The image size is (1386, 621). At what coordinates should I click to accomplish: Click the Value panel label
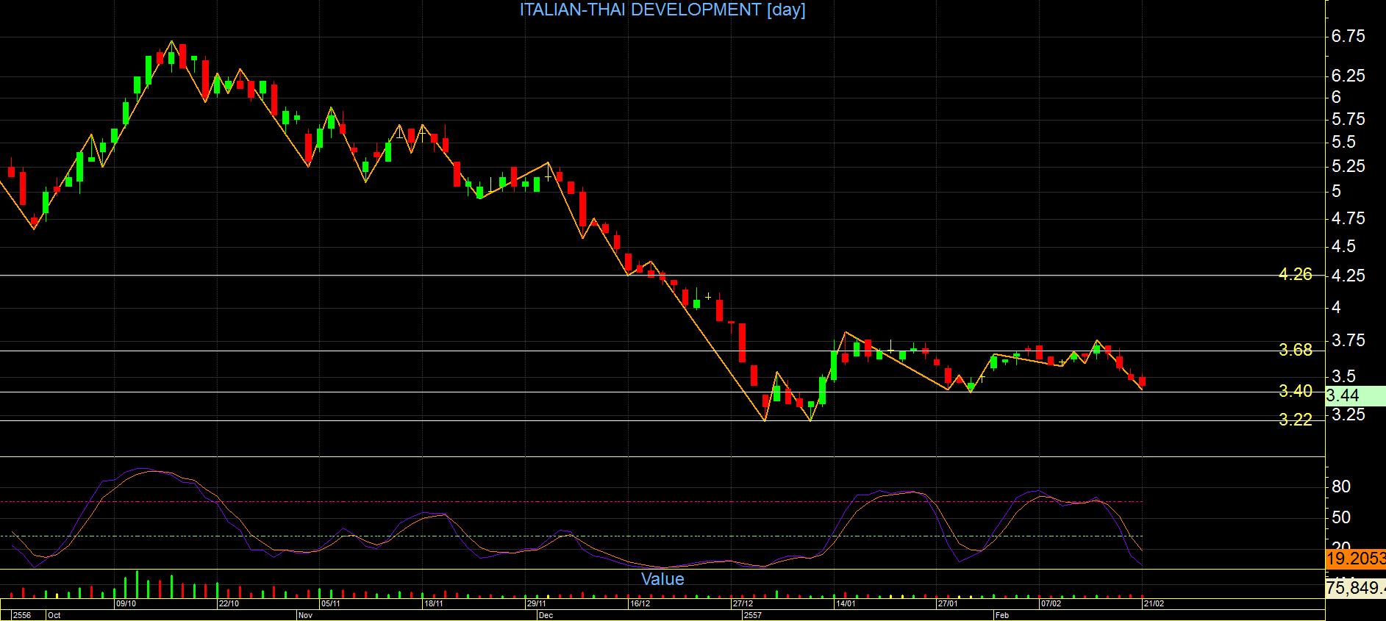tap(662, 579)
